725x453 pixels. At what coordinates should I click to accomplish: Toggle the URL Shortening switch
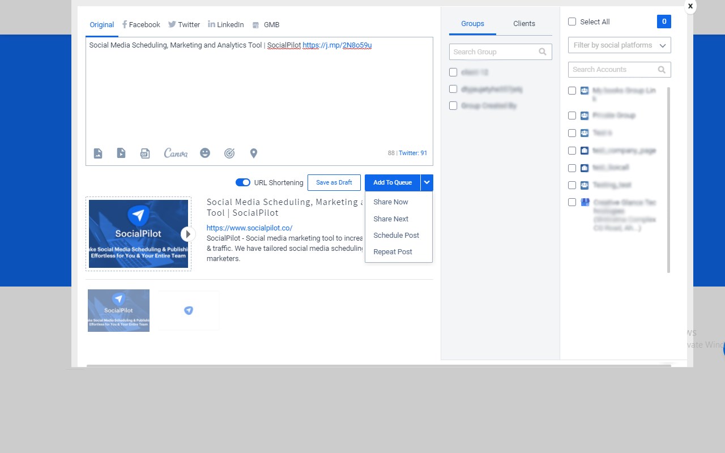click(243, 182)
